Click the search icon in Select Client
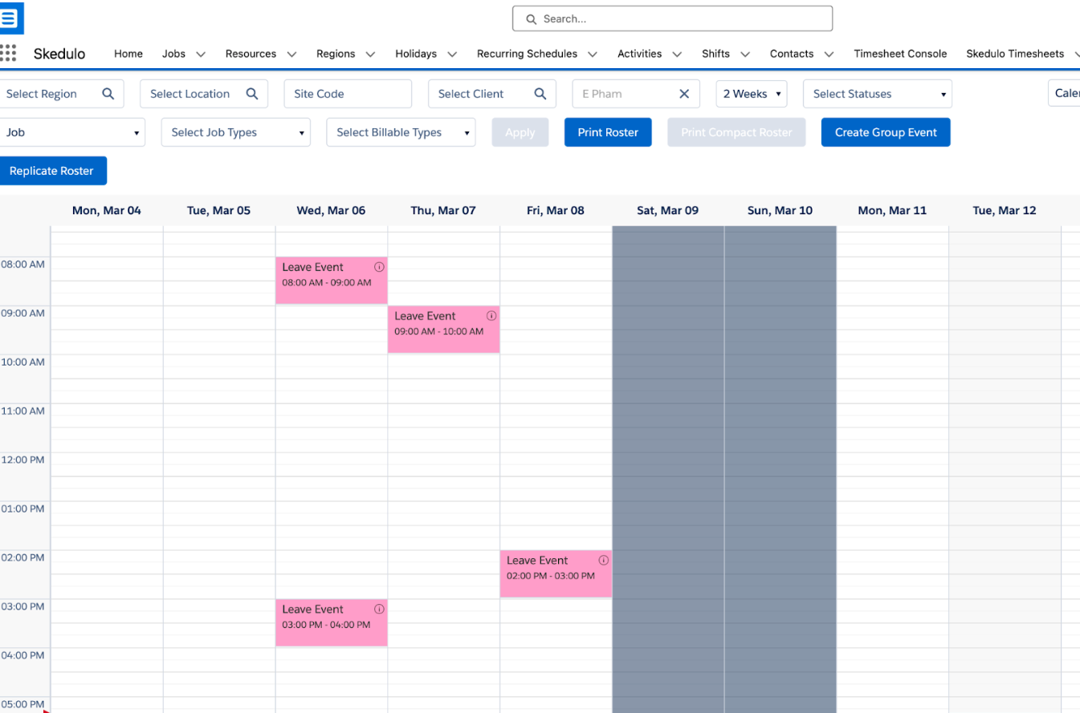Image resolution: width=1080 pixels, height=713 pixels. pyautogui.click(x=541, y=94)
